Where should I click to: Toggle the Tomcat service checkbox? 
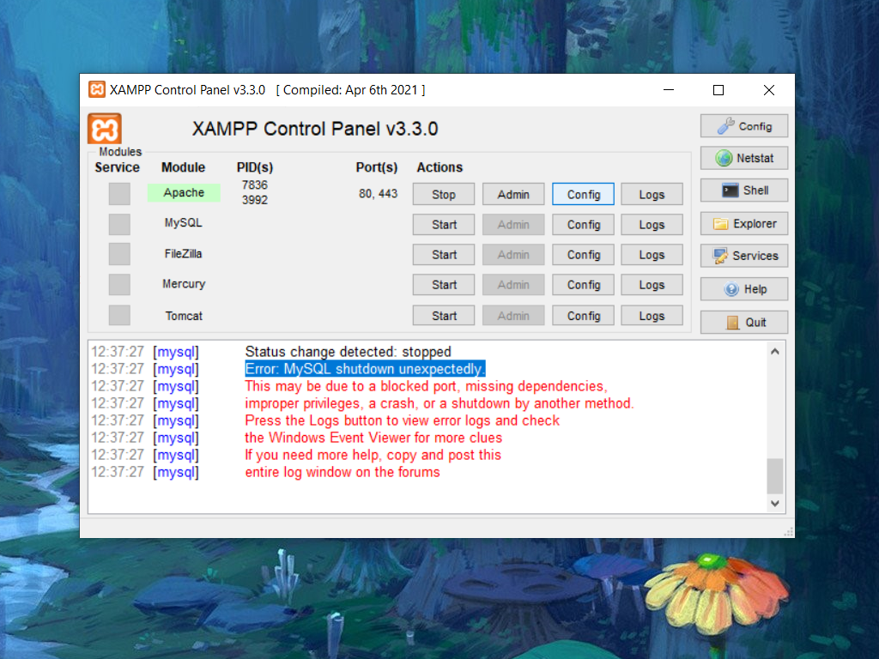(119, 315)
